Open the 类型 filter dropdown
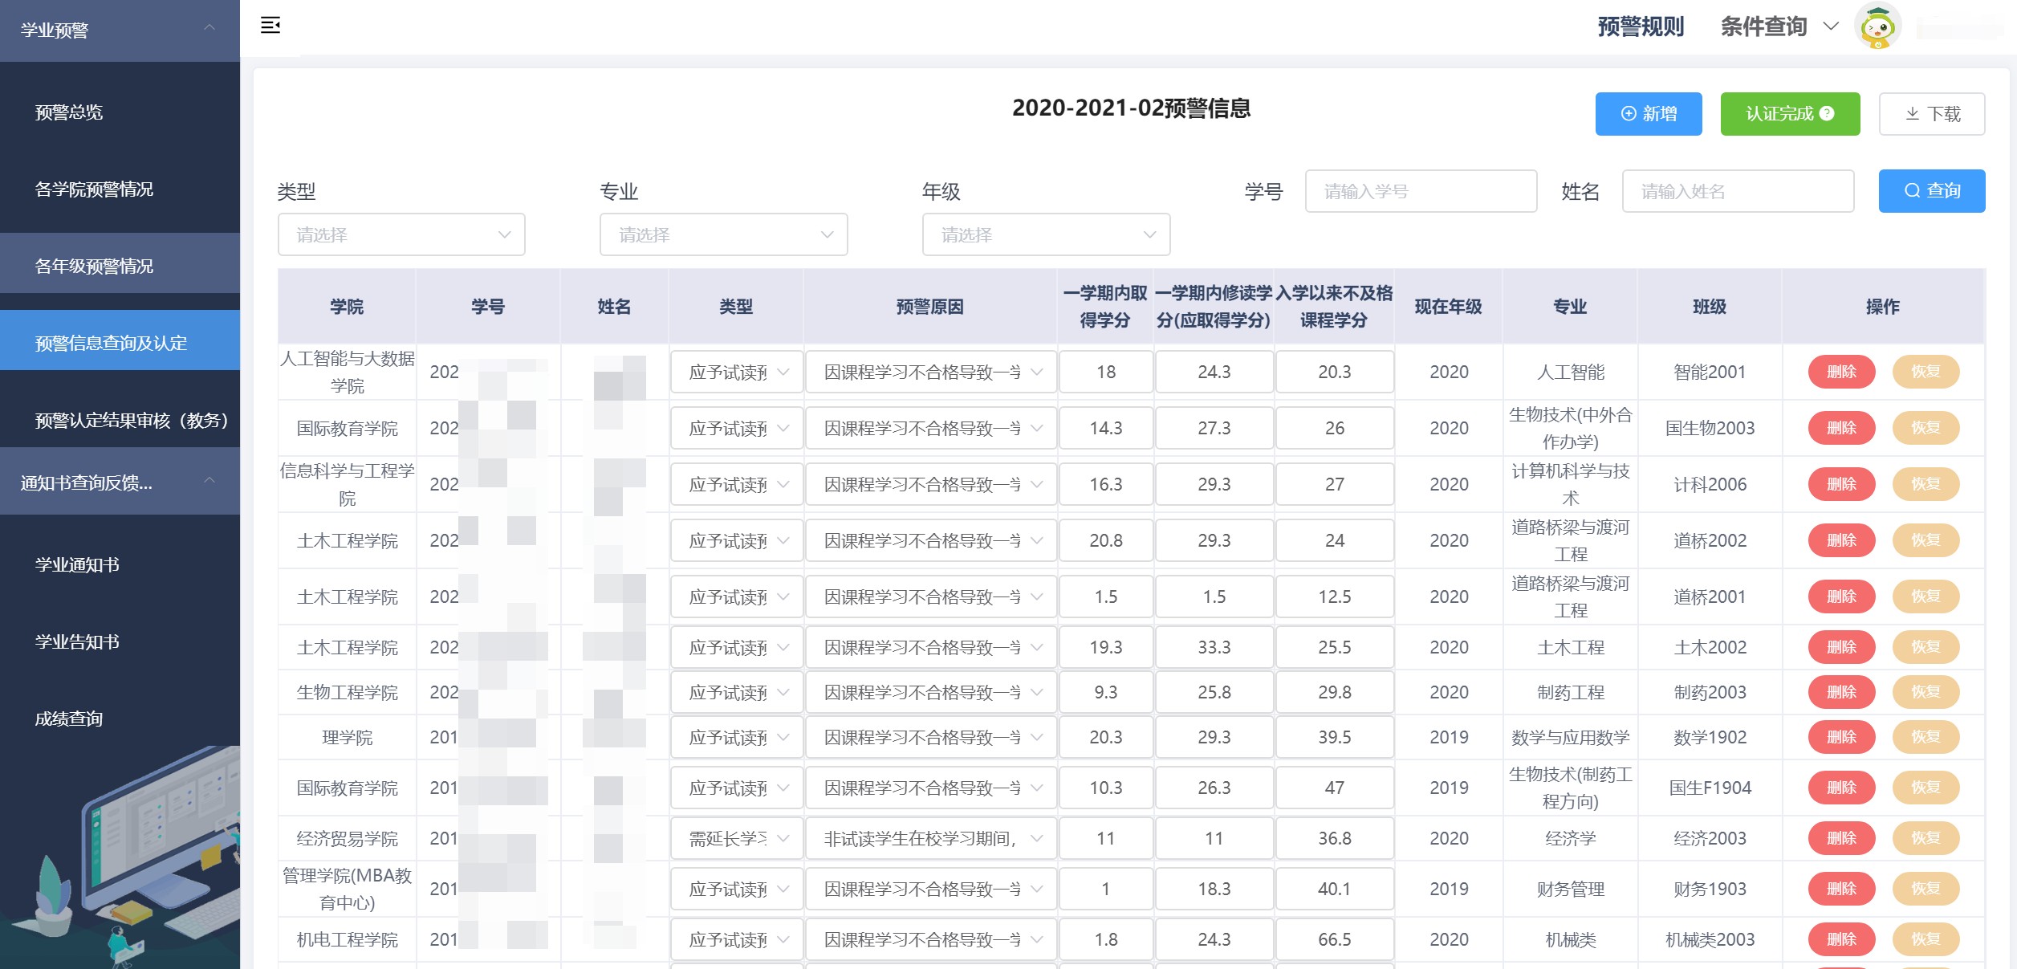 pyautogui.click(x=401, y=234)
